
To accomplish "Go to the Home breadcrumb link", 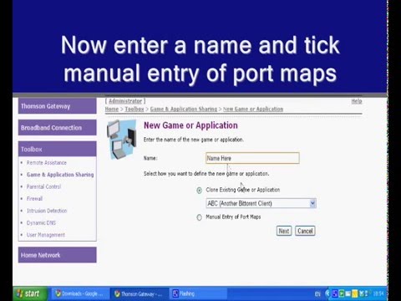I will pyautogui.click(x=112, y=109).
